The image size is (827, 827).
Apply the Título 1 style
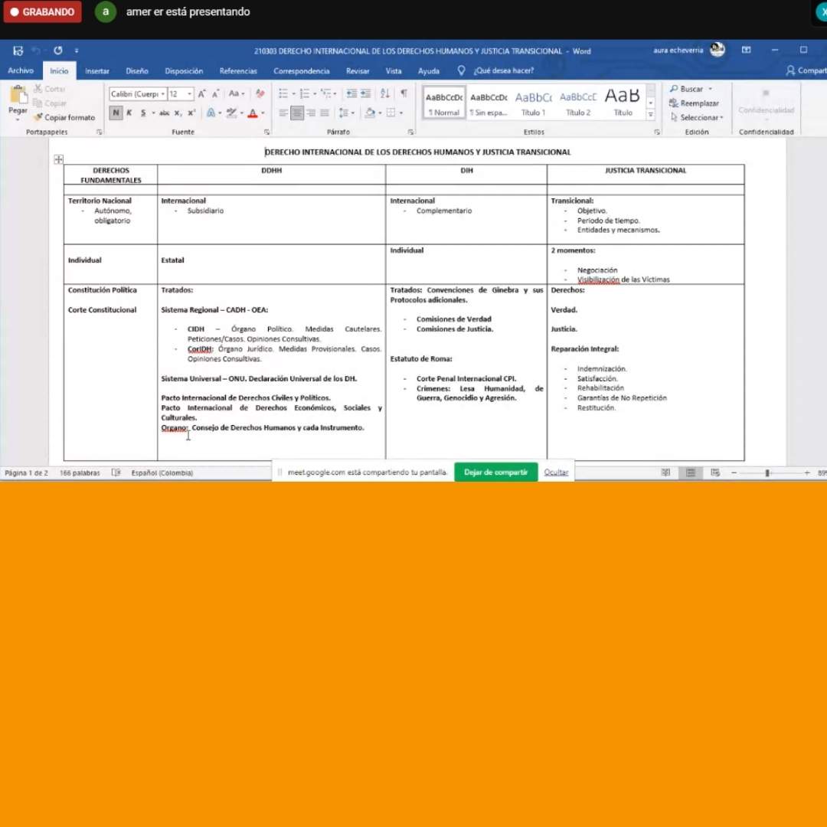[x=533, y=103]
